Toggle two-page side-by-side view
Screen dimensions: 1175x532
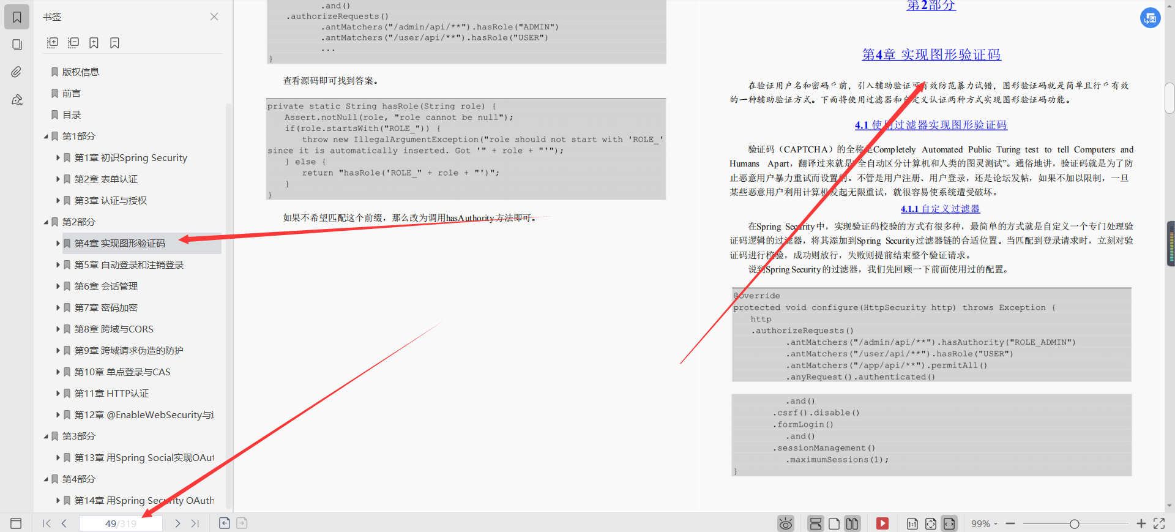pyautogui.click(x=852, y=523)
